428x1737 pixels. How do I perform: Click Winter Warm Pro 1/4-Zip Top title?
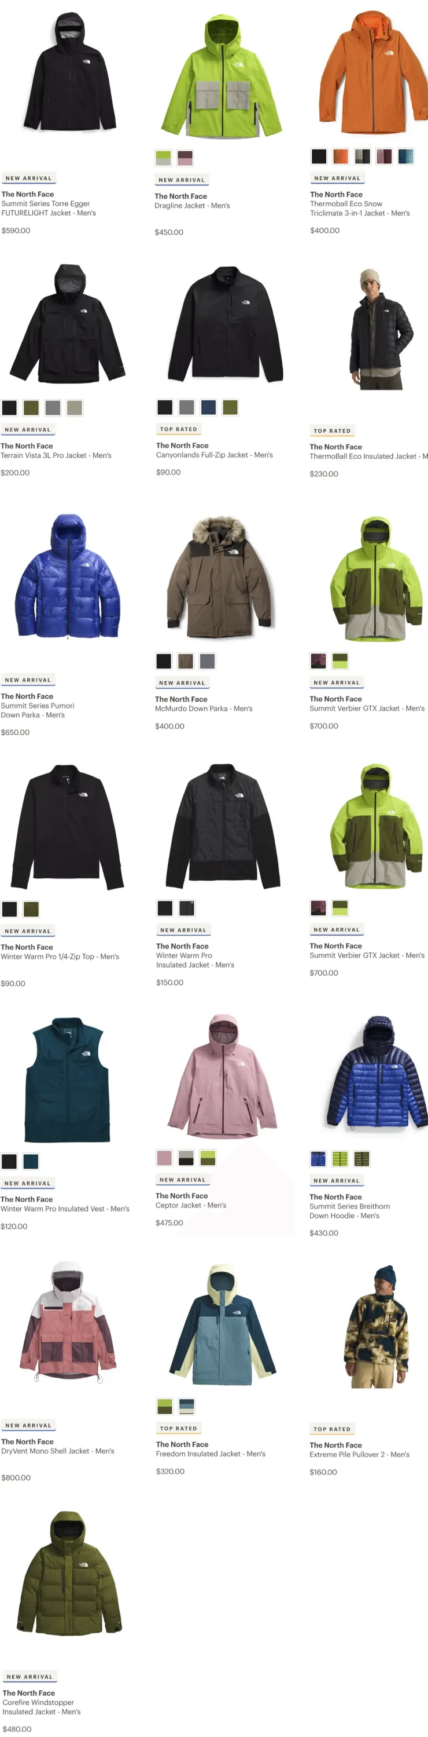click(60, 956)
